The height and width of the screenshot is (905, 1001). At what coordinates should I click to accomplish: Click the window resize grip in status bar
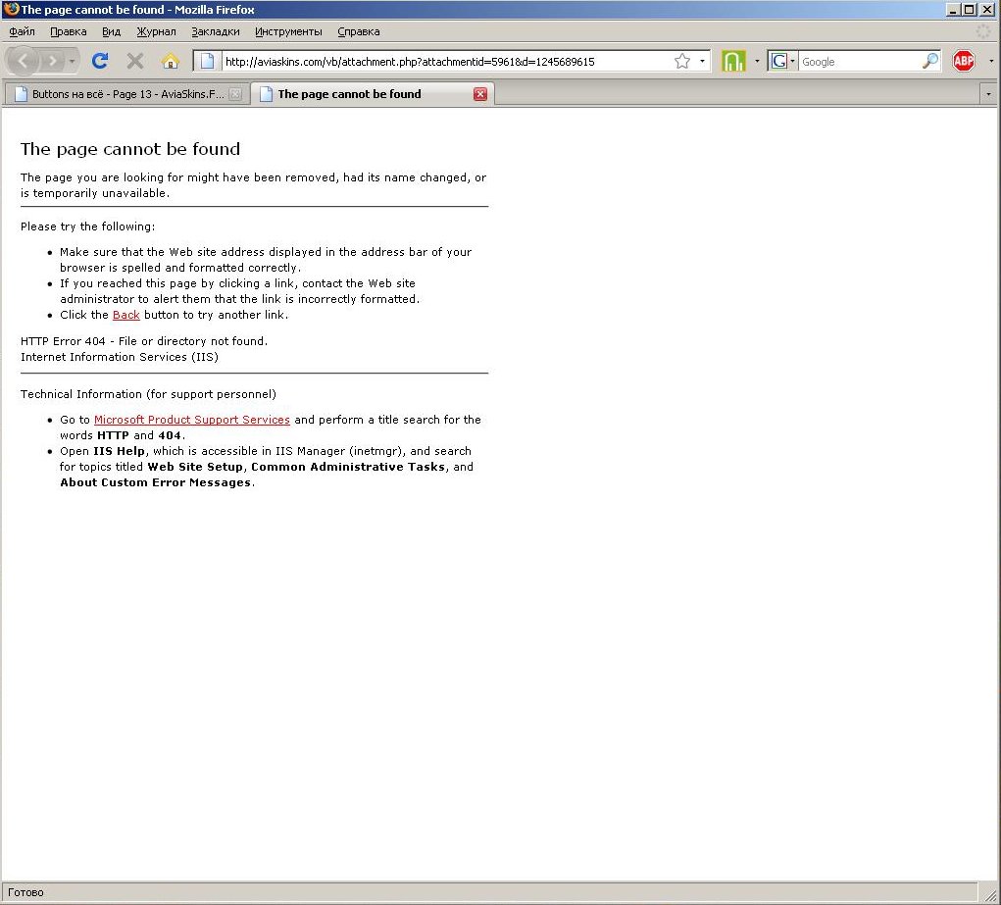click(990, 895)
